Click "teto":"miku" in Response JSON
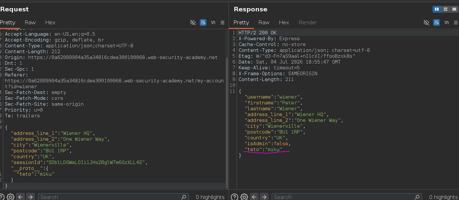This screenshot has height=200, width=459. 263,149
